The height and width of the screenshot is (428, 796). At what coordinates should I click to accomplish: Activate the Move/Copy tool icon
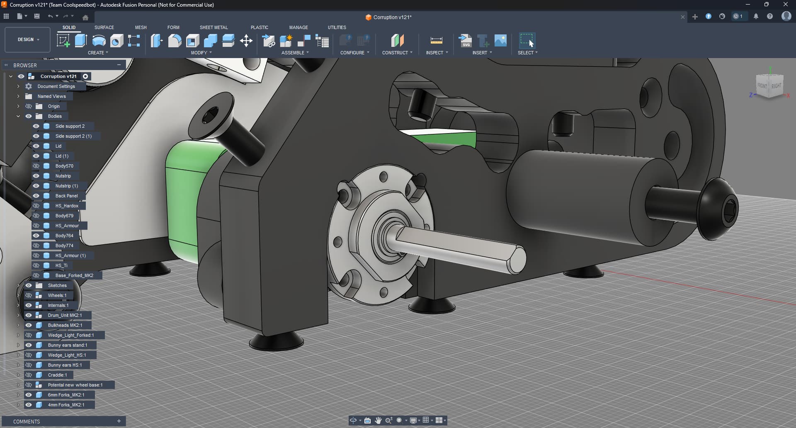click(246, 41)
